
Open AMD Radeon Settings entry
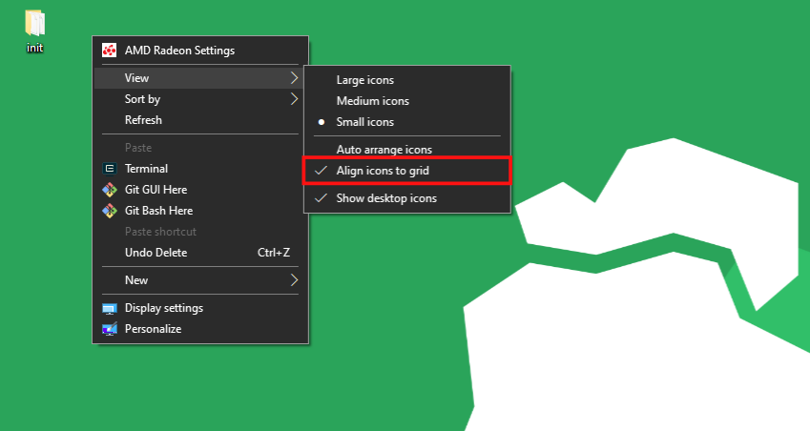tap(200, 51)
